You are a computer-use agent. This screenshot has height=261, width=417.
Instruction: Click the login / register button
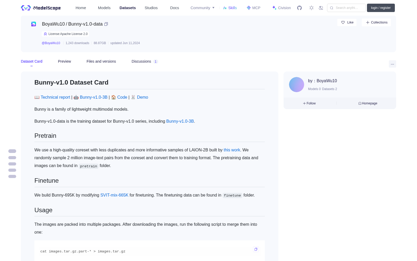[x=381, y=8]
